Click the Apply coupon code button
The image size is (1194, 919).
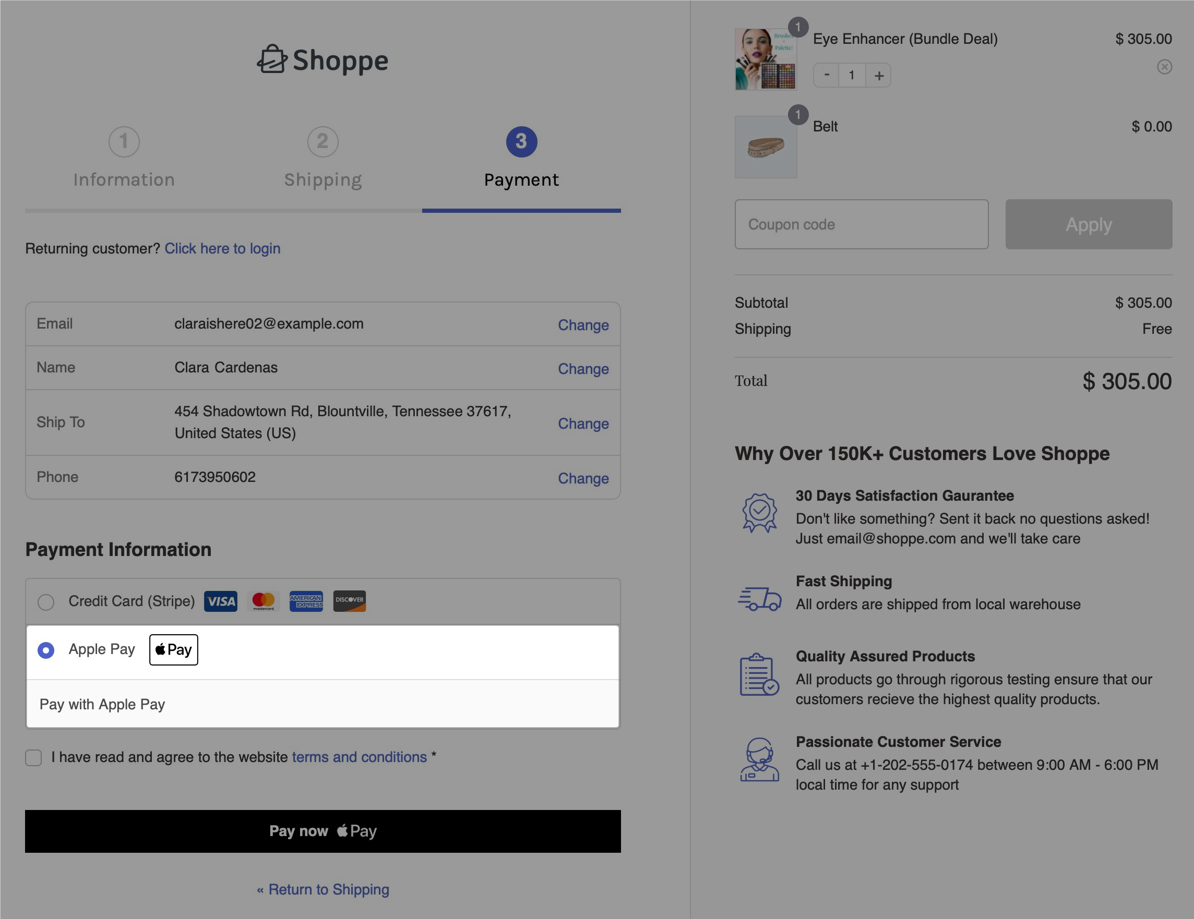(1089, 224)
